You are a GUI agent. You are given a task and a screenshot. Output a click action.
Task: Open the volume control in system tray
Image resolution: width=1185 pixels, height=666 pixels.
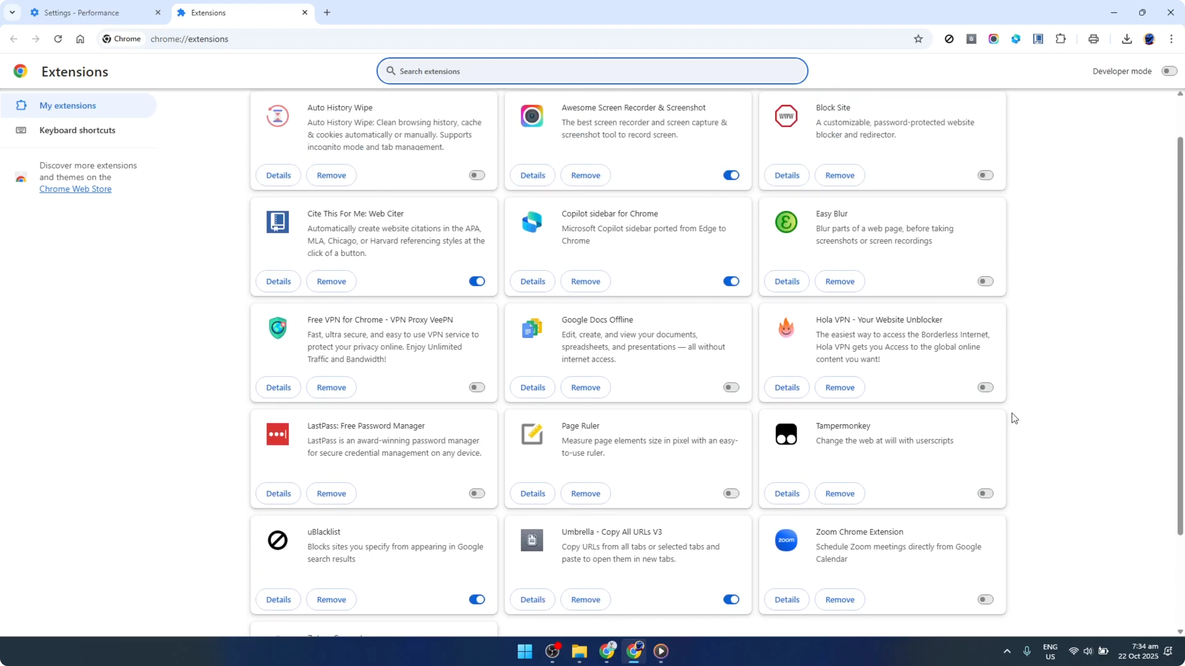1088,651
